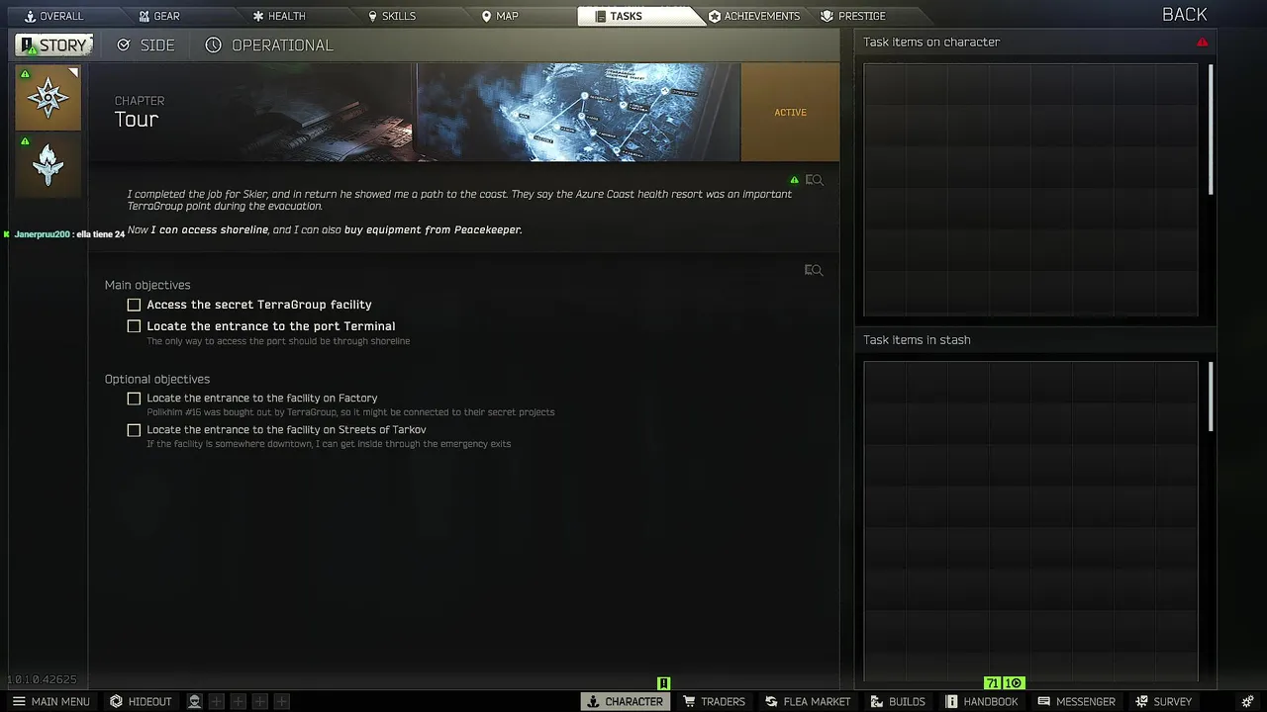Open the Gear tab

158,16
